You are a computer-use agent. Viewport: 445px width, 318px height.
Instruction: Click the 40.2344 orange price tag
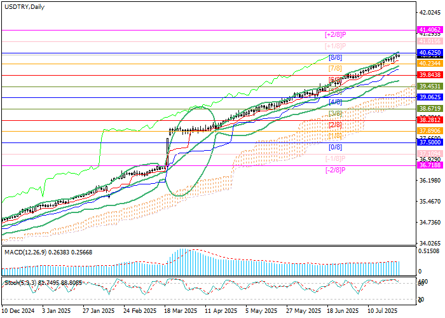(x=430, y=64)
